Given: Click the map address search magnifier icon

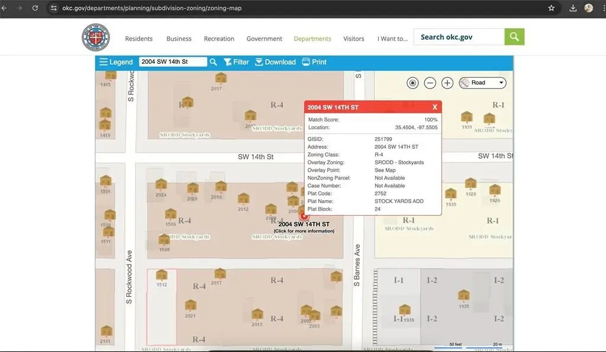Looking at the screenshot, I should point(213,62).
